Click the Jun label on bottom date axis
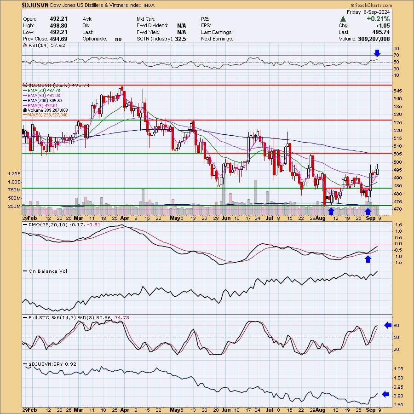The height and width of the screenshot is (414, 414). [x=226, y=410]
